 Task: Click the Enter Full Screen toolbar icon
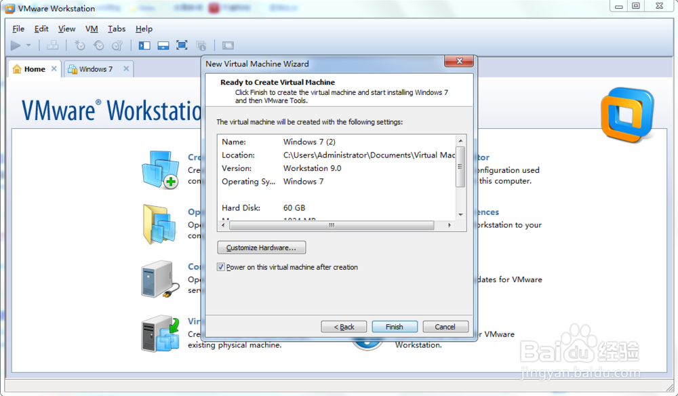coord(182,45)
